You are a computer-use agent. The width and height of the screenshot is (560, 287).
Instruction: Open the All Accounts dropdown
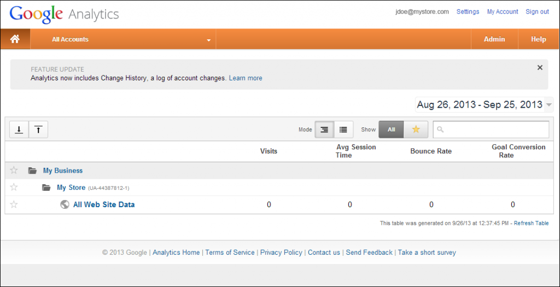click(123, 39)
